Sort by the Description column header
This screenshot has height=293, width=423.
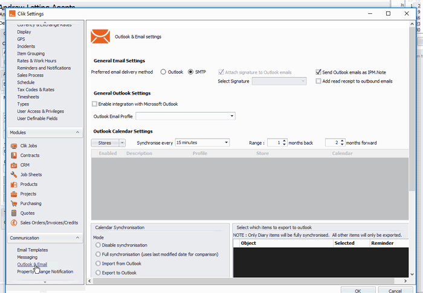pos(139,153)
